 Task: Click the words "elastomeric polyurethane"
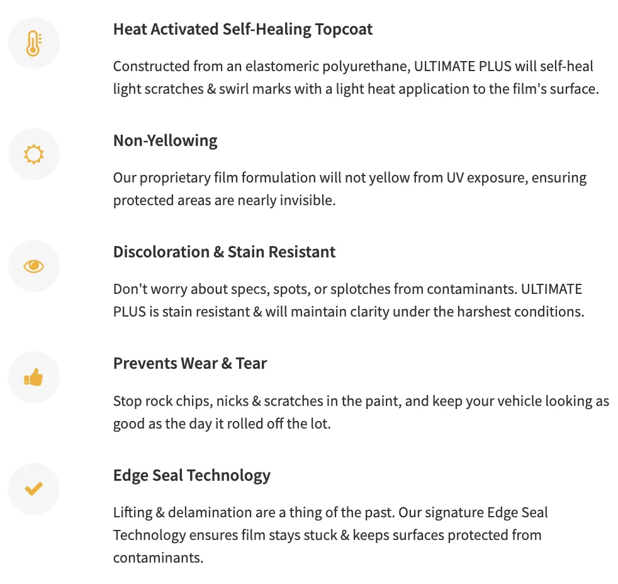(x=327, y=67)
